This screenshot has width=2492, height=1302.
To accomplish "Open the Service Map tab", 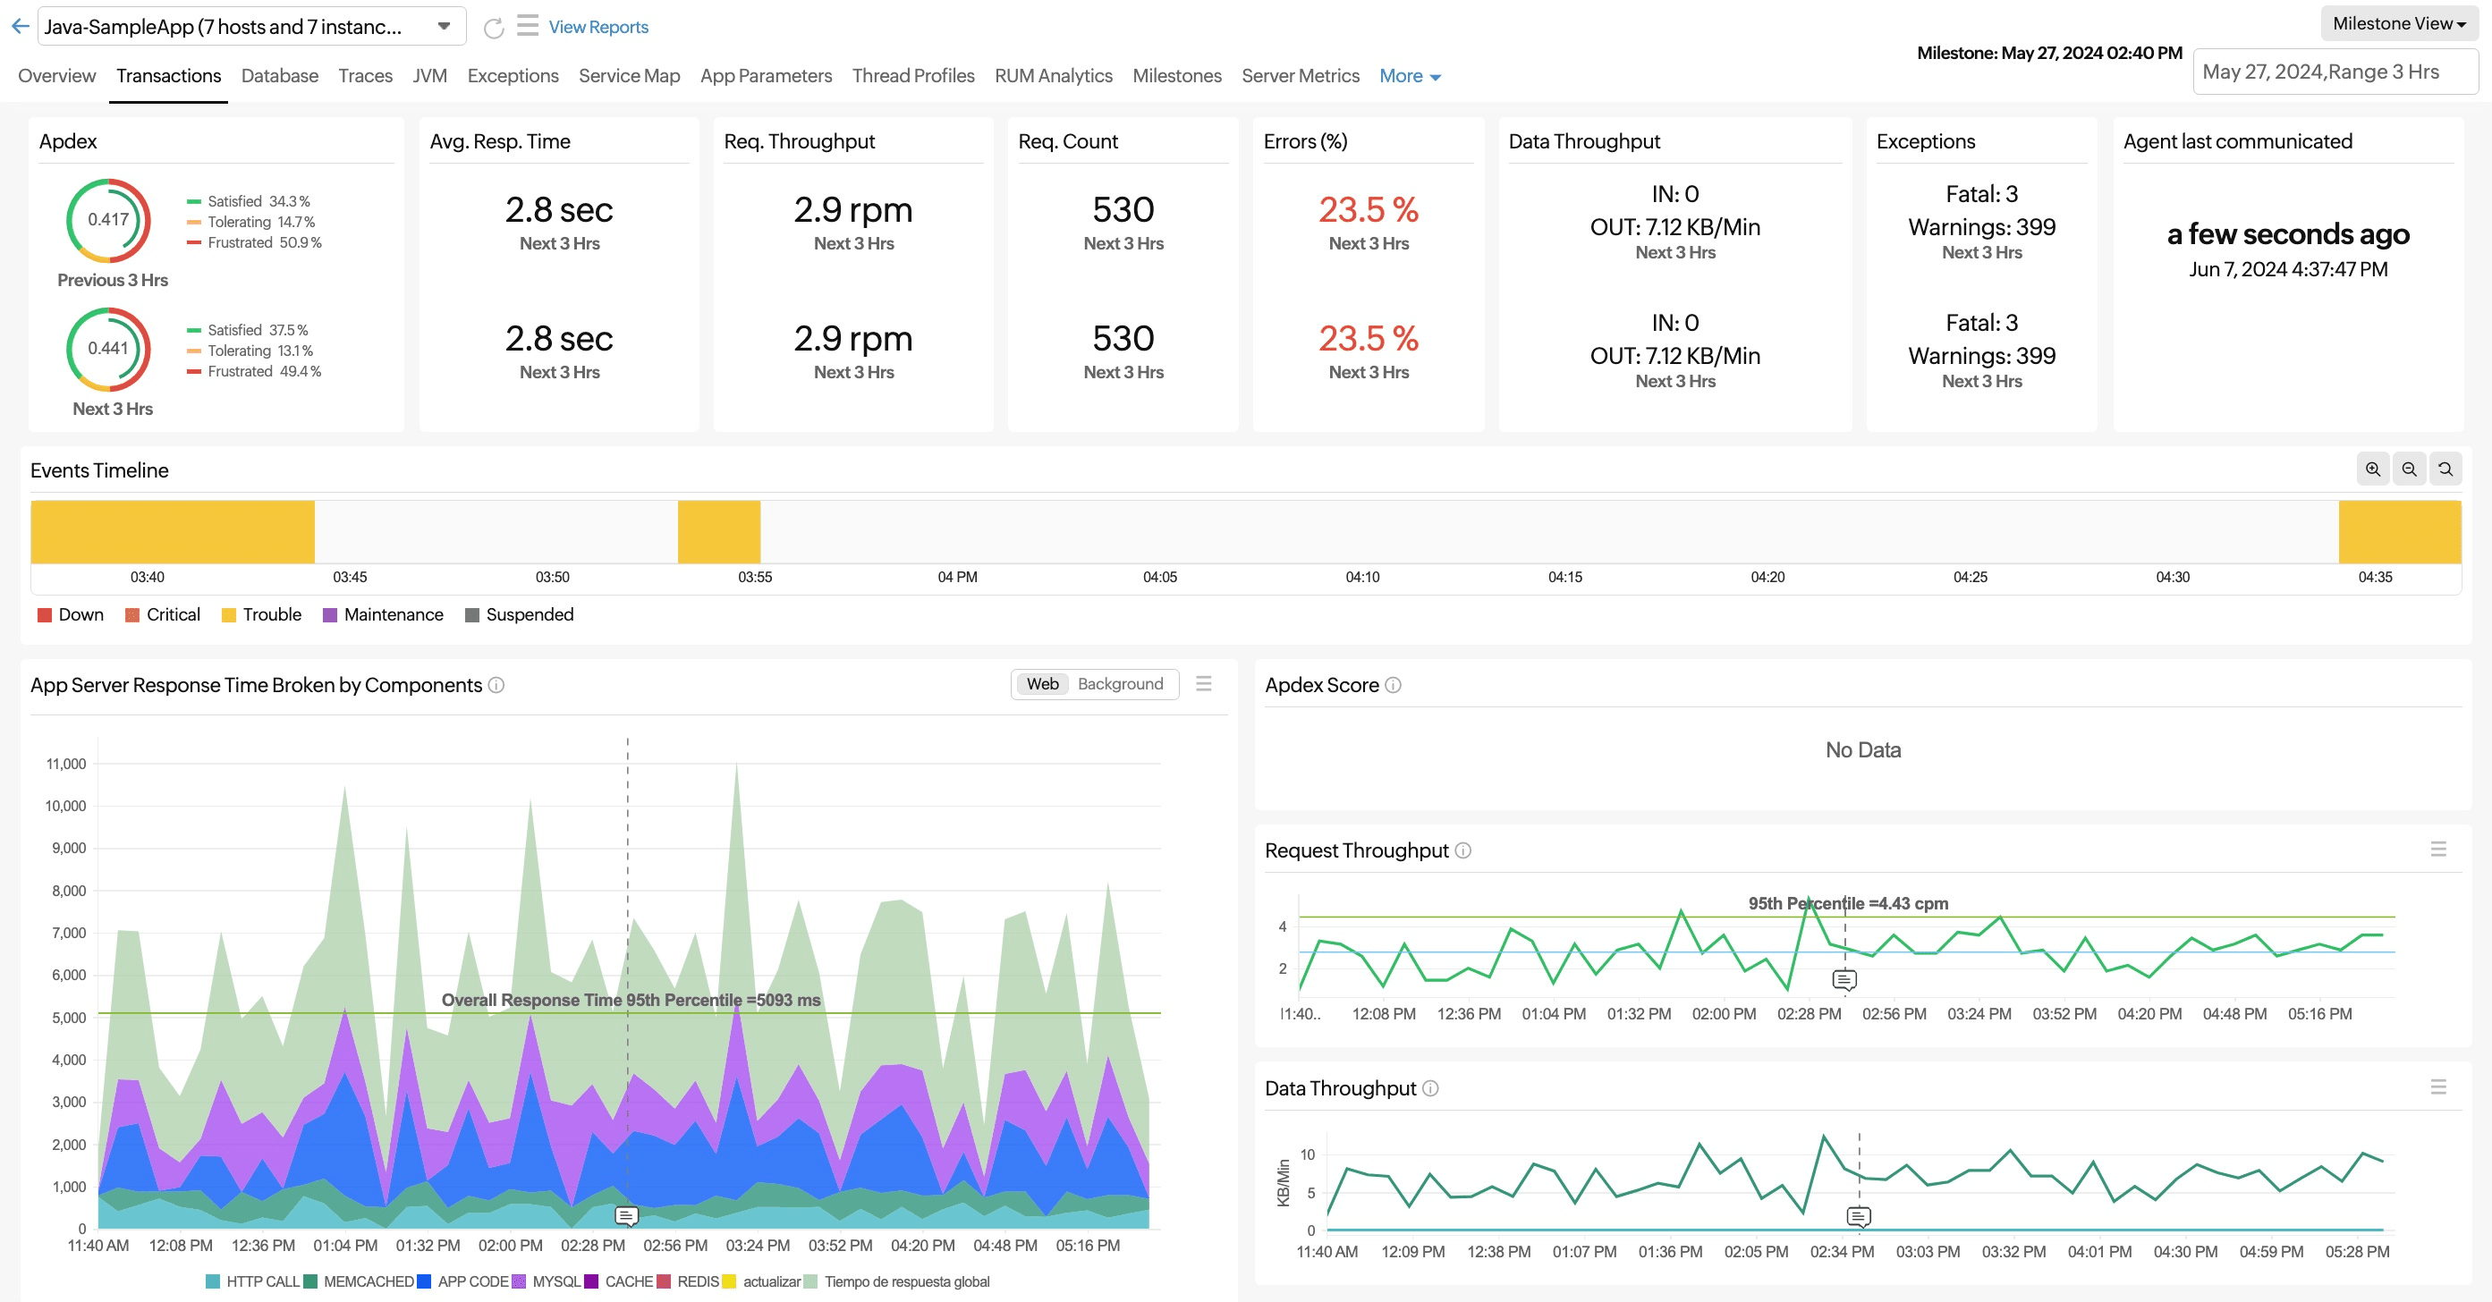I will (x=629, y=75).
